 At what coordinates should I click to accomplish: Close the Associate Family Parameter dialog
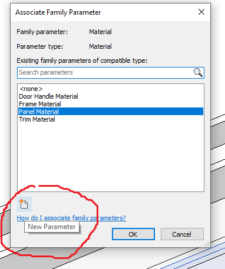point(201,12)
